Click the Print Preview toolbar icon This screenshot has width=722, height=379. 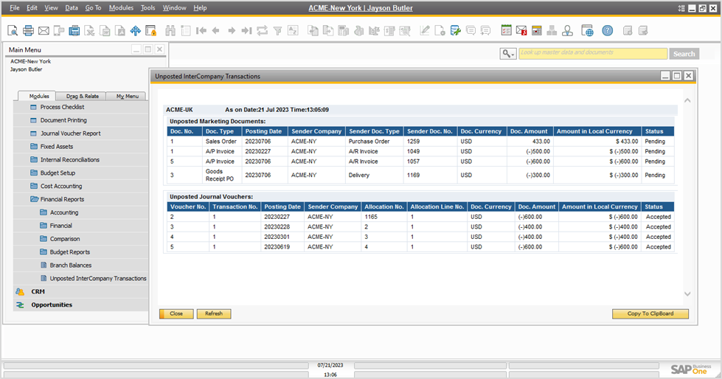pos(13,31)
